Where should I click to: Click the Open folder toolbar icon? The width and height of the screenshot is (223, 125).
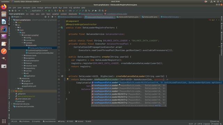(x=9, y=11)
